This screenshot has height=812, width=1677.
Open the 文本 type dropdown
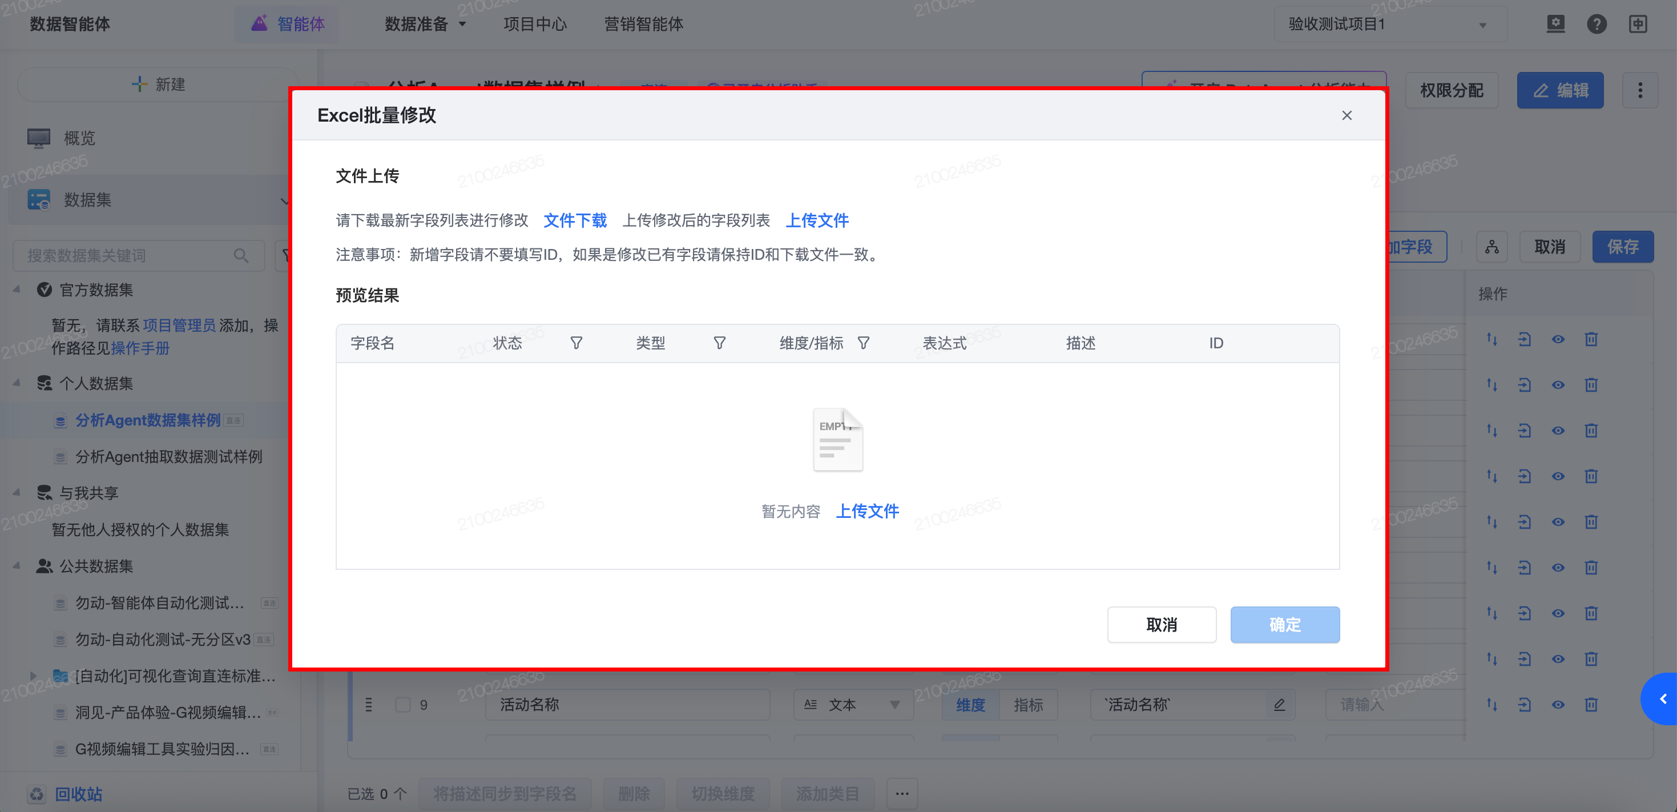[x=853, y=705]
